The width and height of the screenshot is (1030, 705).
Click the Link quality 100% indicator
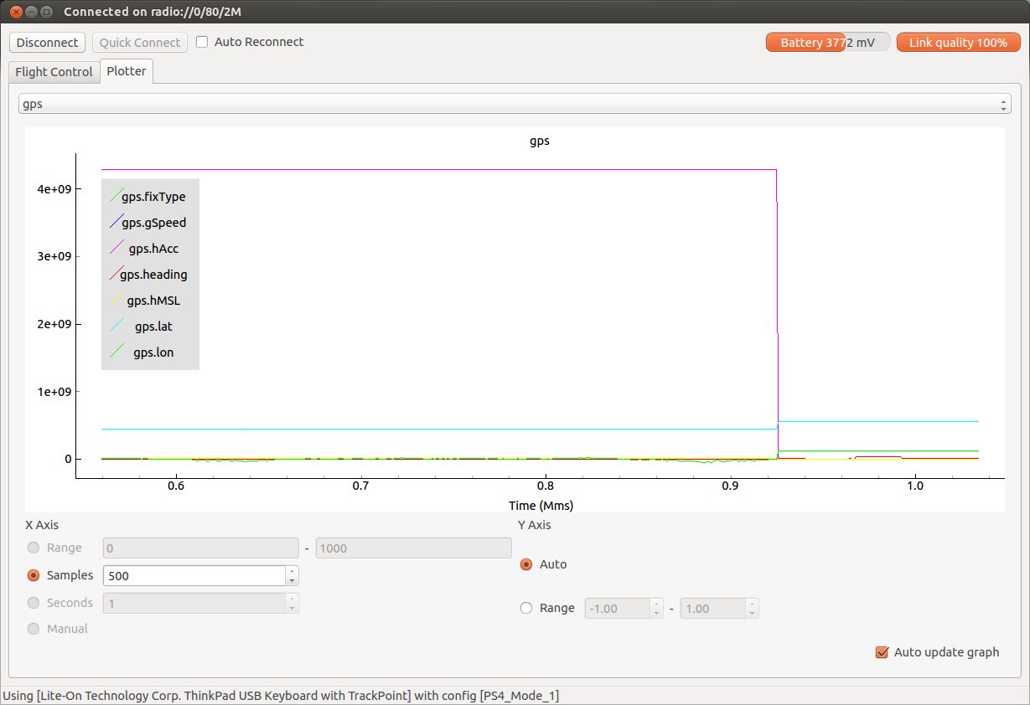click(x=958, y=43)
